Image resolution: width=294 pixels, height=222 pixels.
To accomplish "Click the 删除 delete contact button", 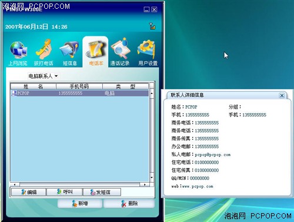I will click(129, 204).
